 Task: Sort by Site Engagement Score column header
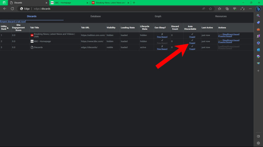click(18, 28)
